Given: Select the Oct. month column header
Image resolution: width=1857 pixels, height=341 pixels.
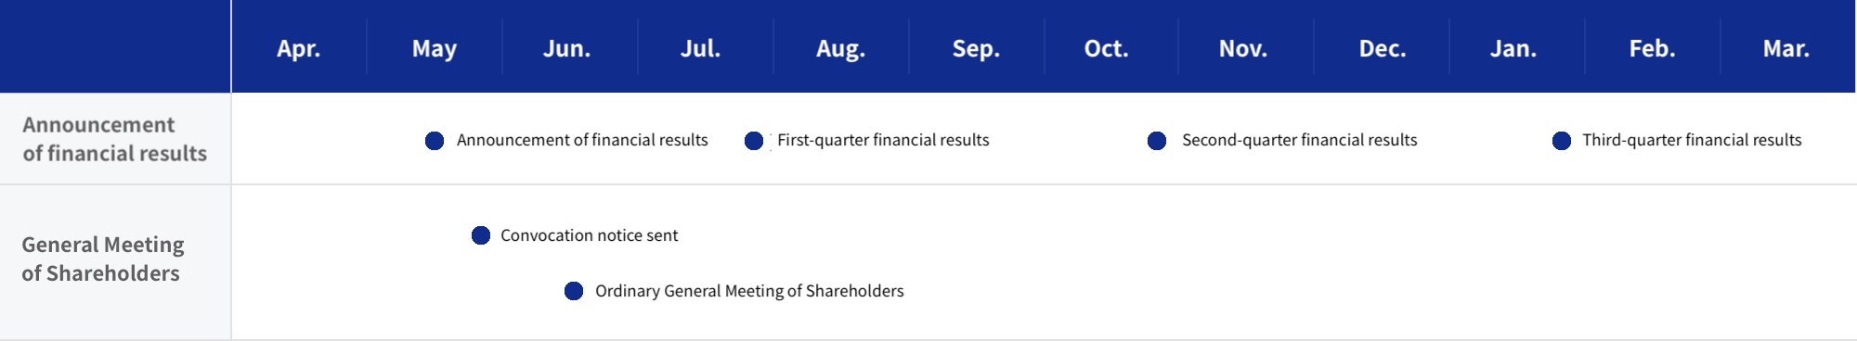Looking at the screenshot, I should (x=1107, y=48).
